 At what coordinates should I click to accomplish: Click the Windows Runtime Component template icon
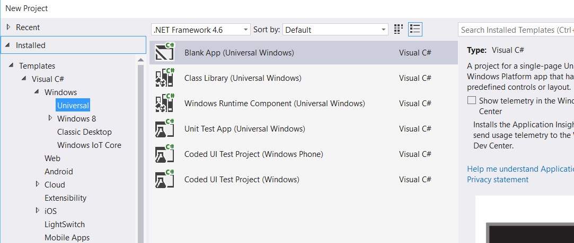165,103
